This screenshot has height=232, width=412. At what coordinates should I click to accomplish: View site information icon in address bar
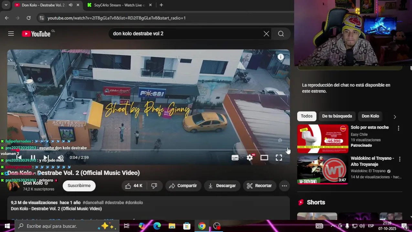click(x=41, y=18)
